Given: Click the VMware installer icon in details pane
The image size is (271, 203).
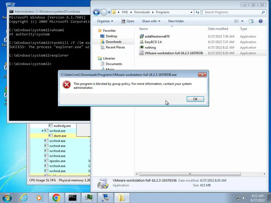Looking at the screenshot, I should tap(103, 183).
